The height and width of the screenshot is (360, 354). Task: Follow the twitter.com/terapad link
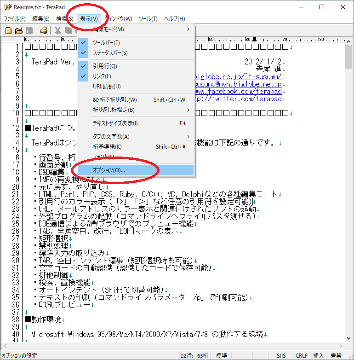pyautogui.click(x=238, y=99)
